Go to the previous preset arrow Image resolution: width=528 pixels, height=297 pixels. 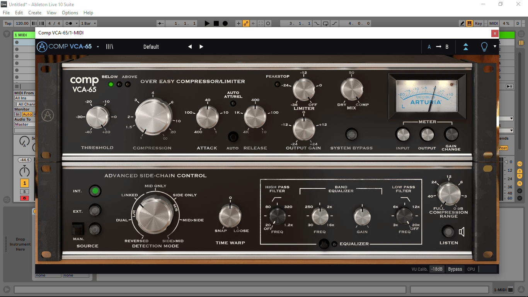190,47
